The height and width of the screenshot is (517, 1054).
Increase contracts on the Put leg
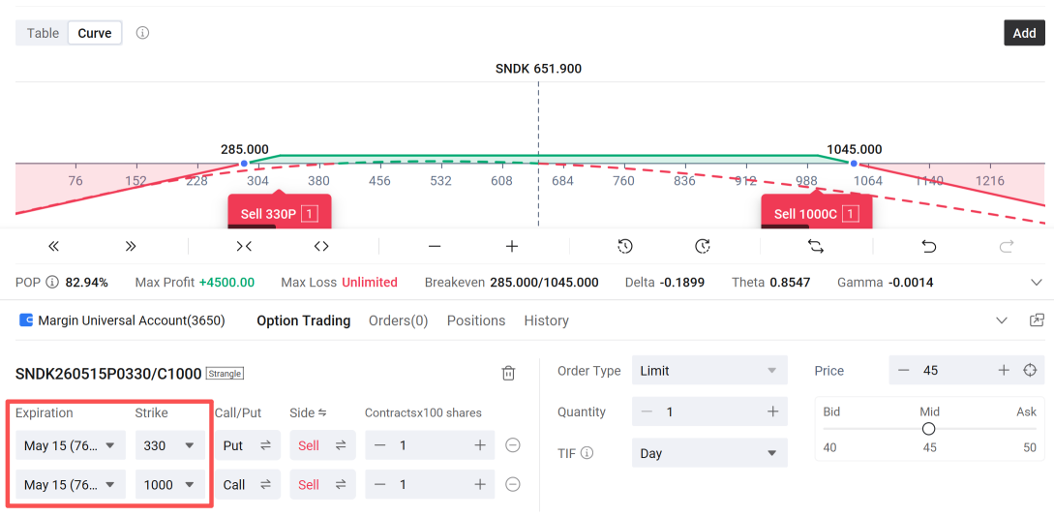(480, 445)
